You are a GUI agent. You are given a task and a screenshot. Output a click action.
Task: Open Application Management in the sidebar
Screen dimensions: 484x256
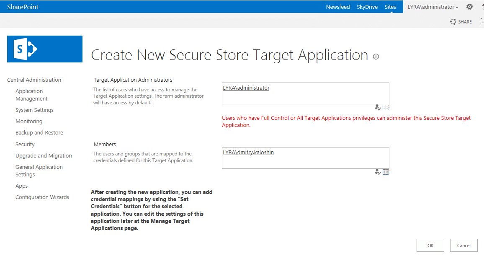(31, 95)
